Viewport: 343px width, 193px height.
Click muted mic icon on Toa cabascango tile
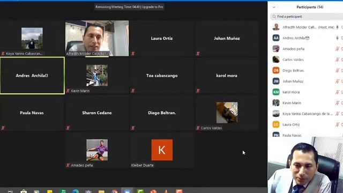click(133, 91)
